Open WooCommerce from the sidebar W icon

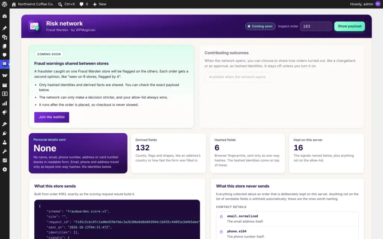click(x=4, y=75)
